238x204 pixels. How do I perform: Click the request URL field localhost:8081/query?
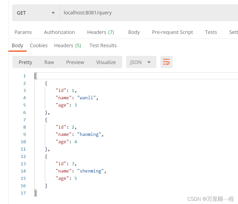149,13
